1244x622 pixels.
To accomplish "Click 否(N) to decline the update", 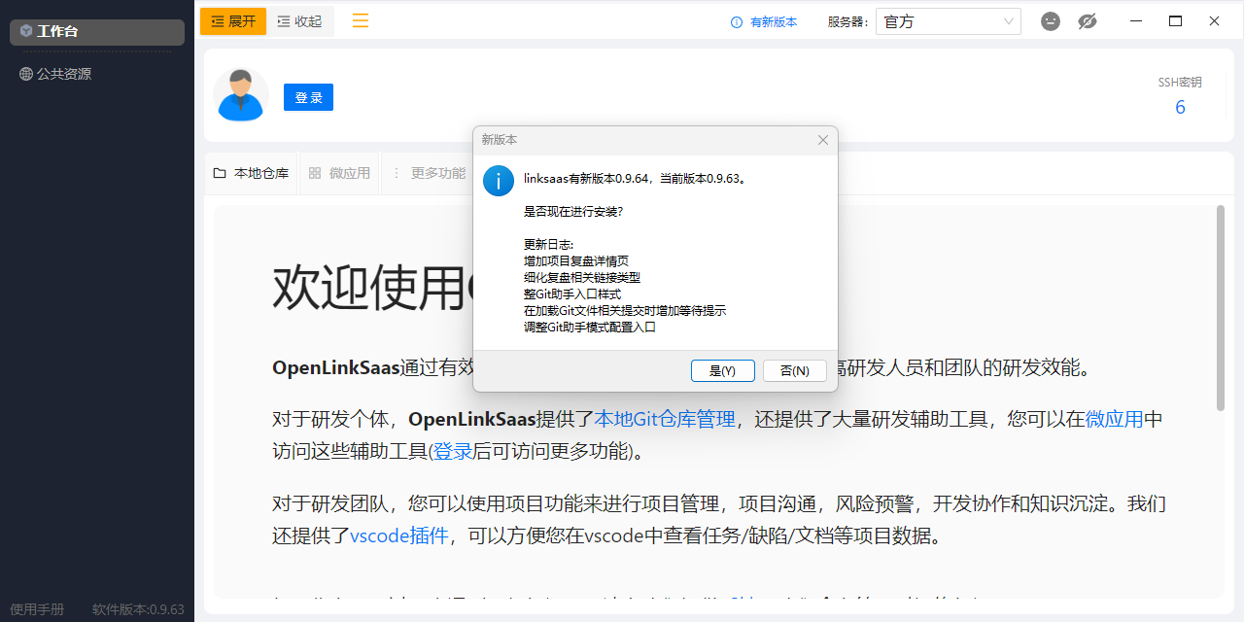I will pyautogui.click(x=794, y=370).
